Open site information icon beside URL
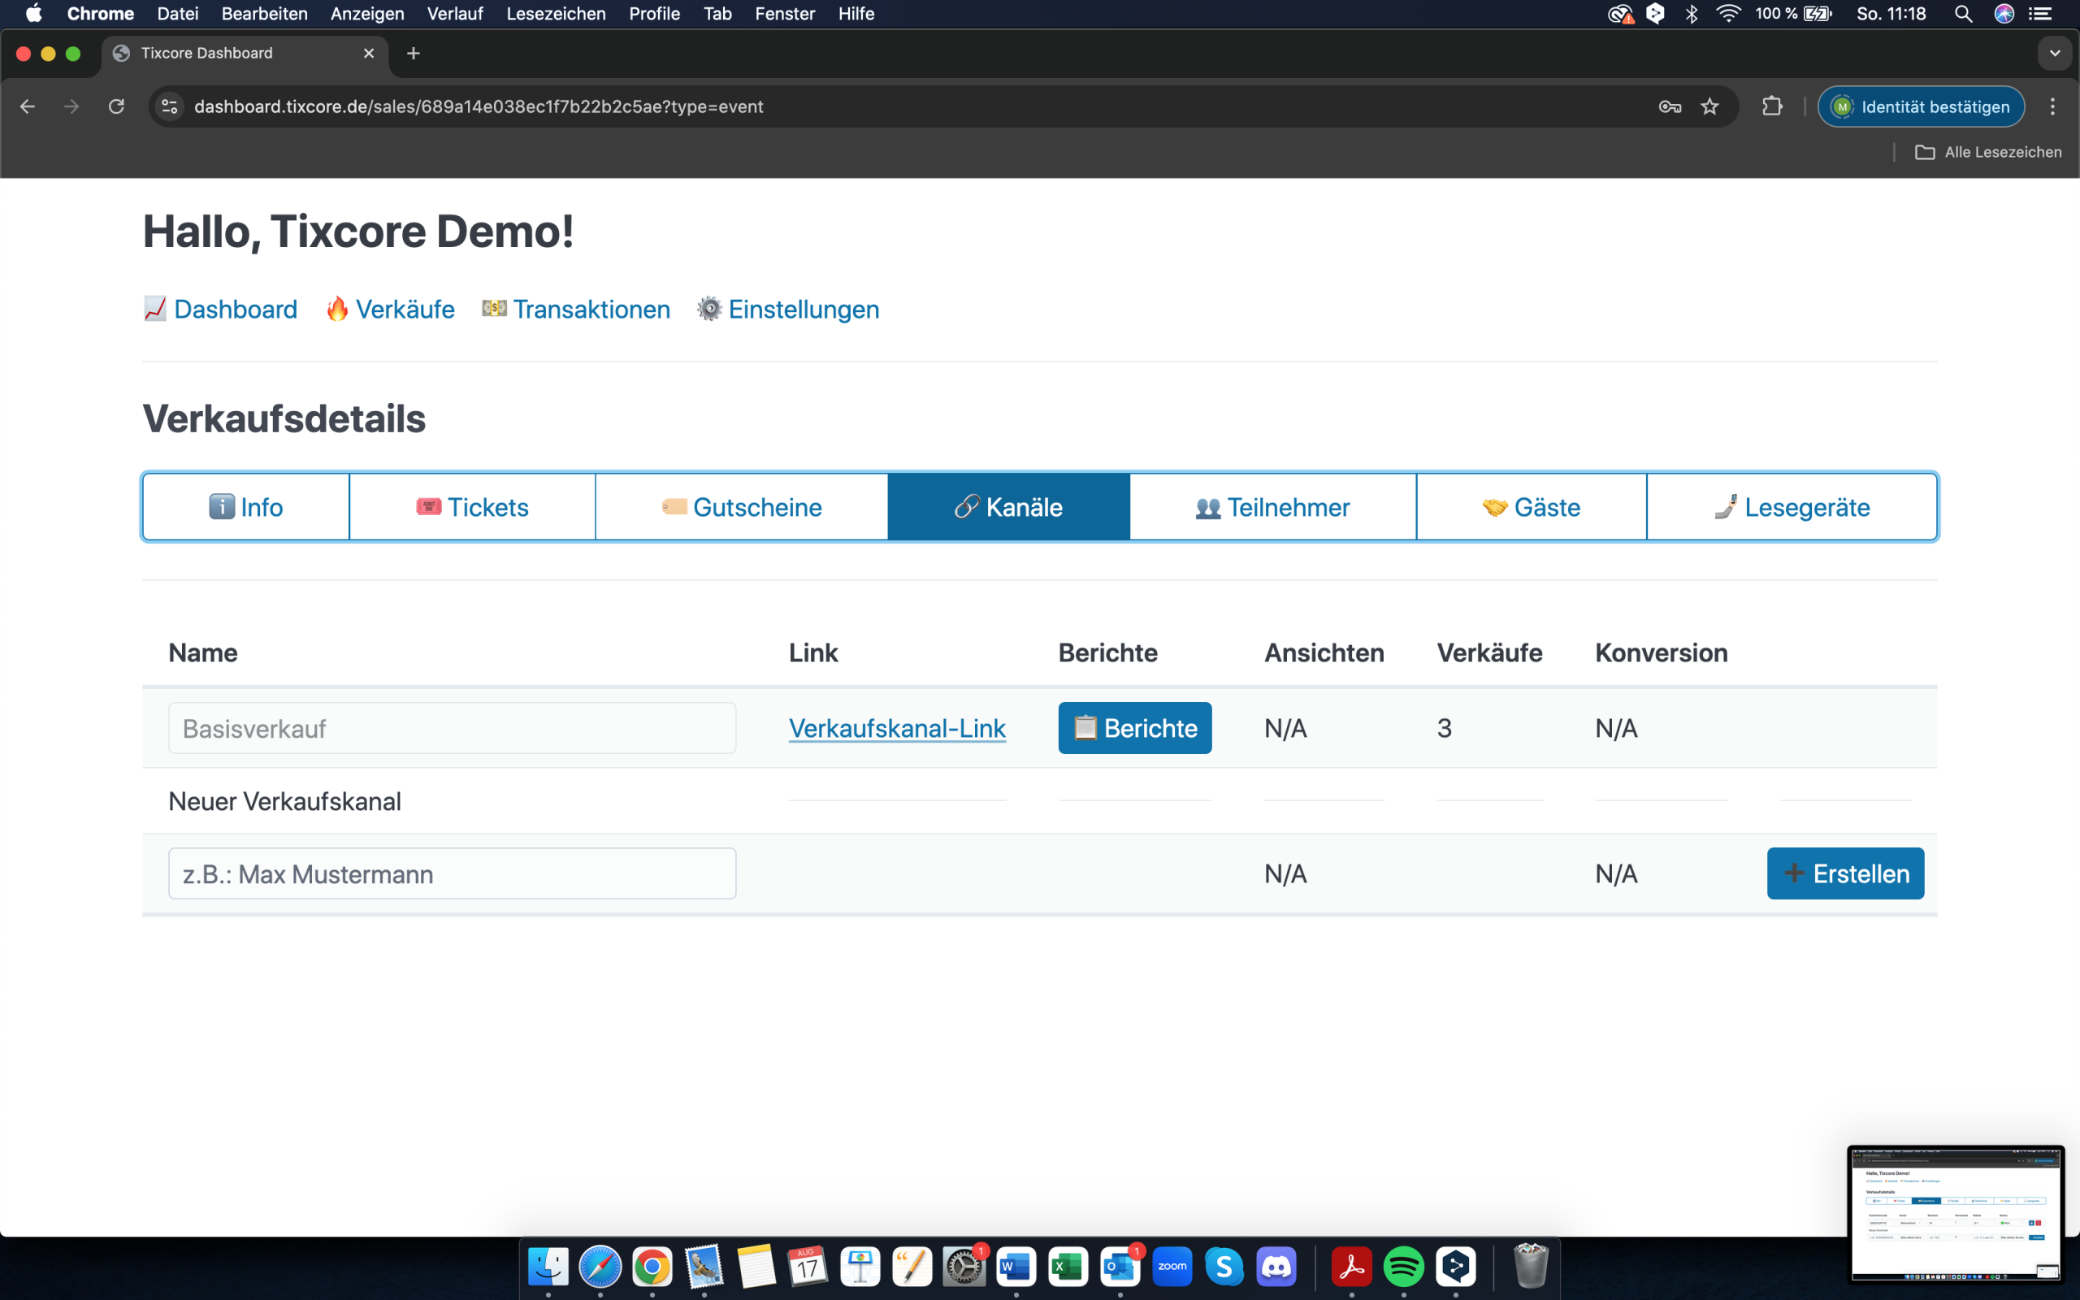 [170, 106]
